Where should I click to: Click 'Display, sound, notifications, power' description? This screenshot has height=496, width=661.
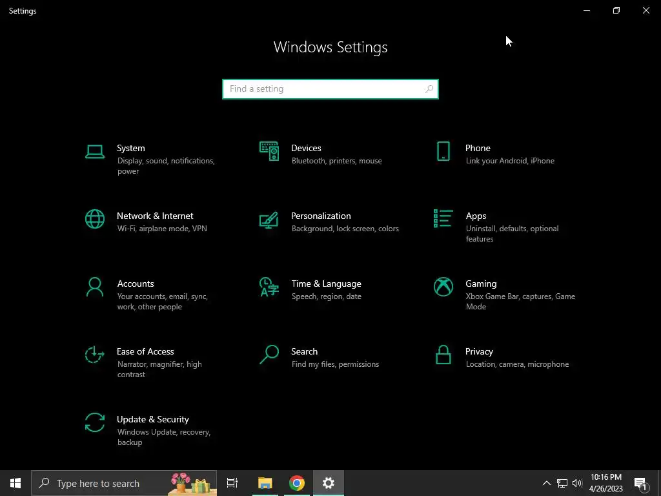(x=166, y=166)
